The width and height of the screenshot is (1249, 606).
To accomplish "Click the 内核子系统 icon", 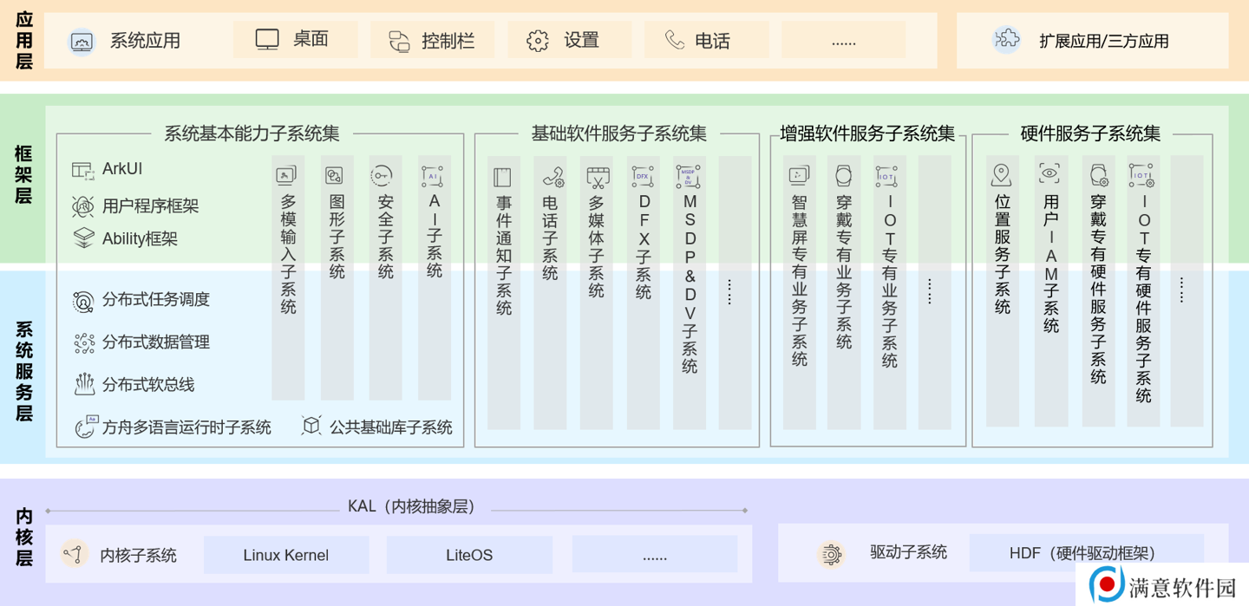I will (75, 553).
